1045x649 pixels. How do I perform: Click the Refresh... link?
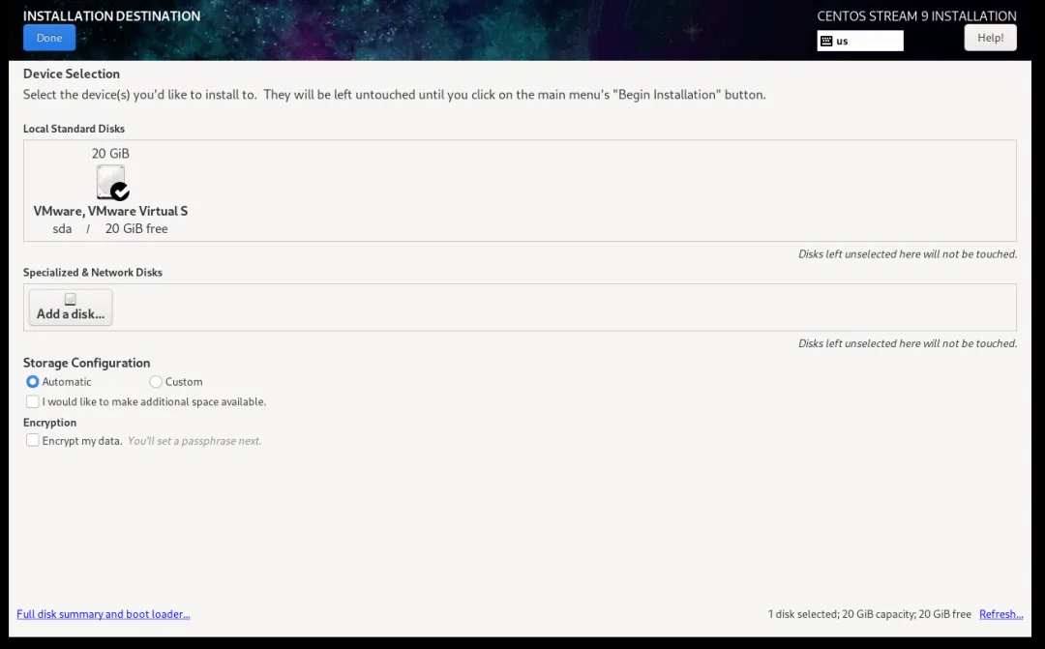coord(1001,614)
